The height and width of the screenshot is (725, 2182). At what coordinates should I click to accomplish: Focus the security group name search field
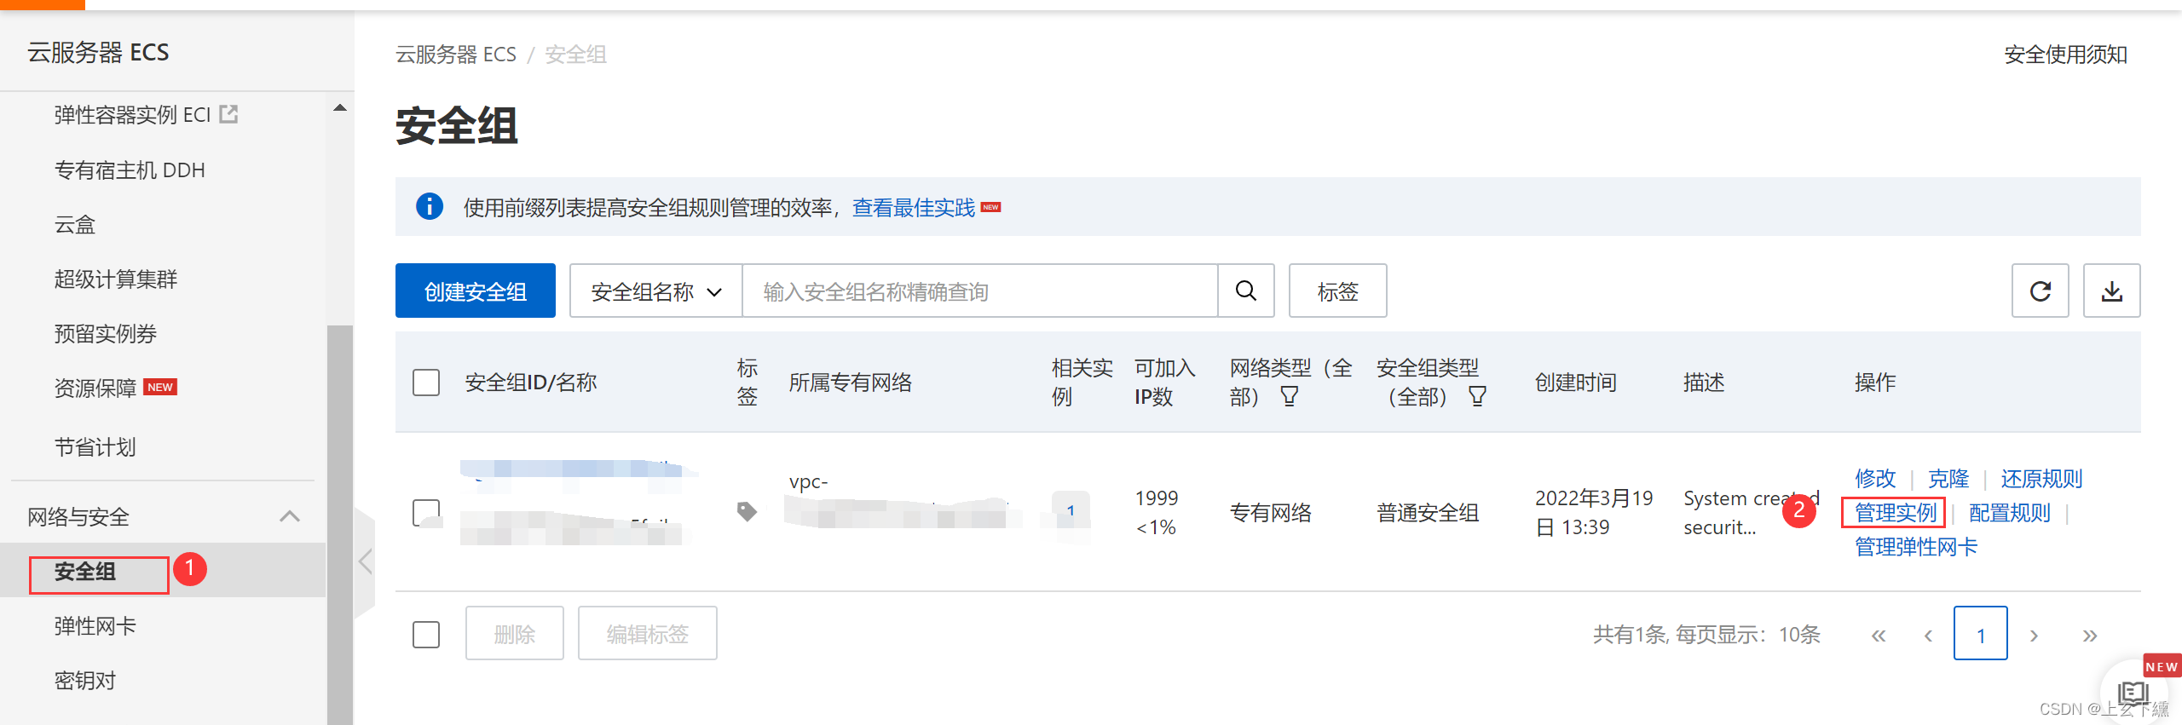980,291
